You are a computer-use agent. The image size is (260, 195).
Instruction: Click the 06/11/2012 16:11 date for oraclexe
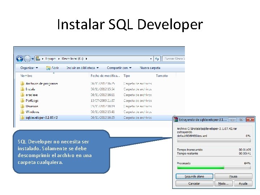tap(103, 95)
